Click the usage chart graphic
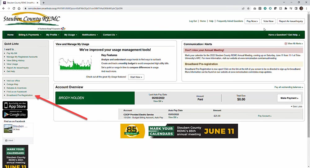 click(x=75, y=63)
